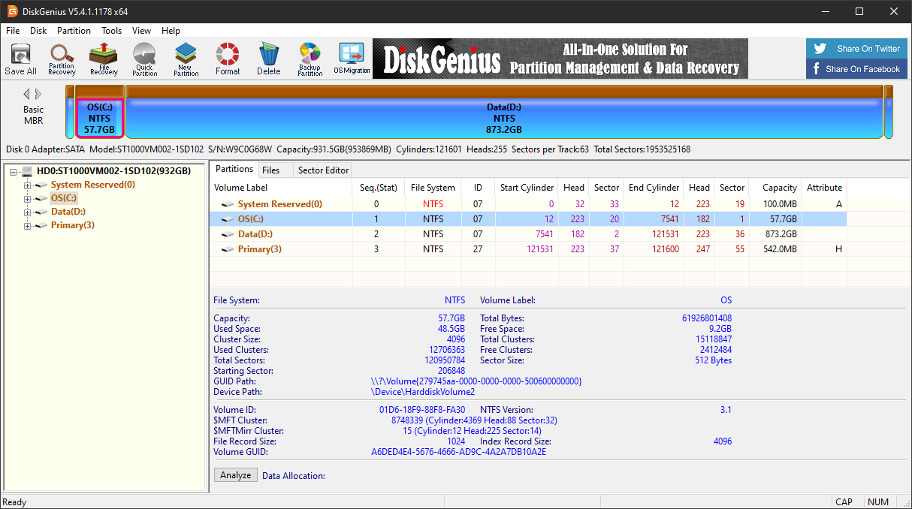This screenshot has height=509, width=912.
Task: Click the Analyze button
Action: (x=235, y=474)
